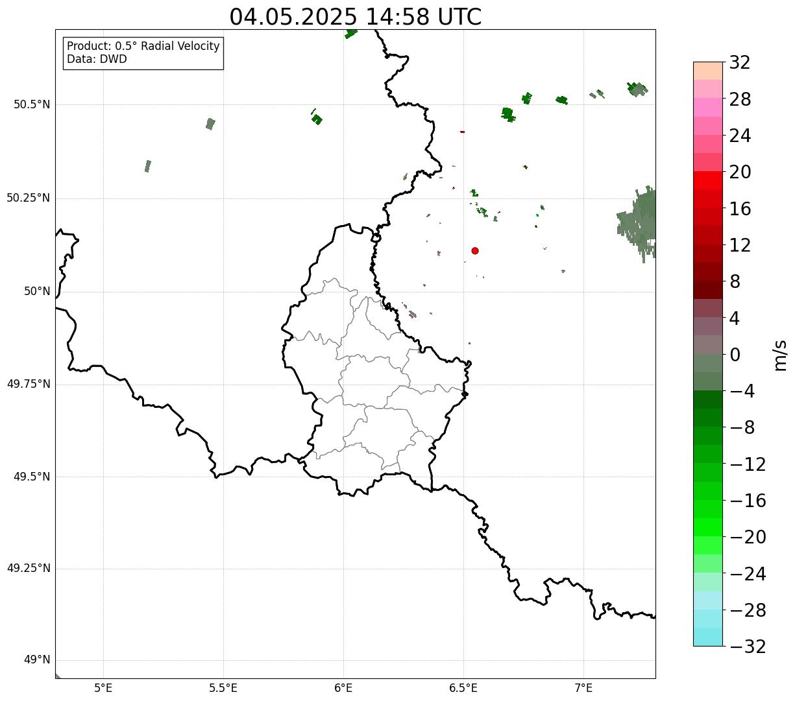Image resolution: width=795 pixels, height=701 pixels.
Task: Click the −8 colorbar tick value
Action: click(x=742, y=428)
